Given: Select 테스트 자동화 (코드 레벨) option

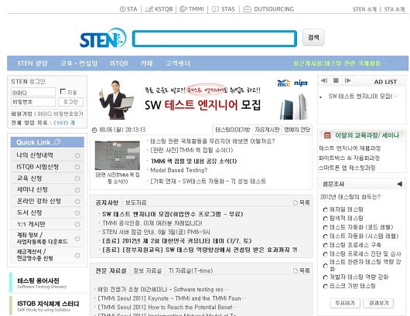Looking at the screenshot, I should pyautogui.click(x=325, y=227).
